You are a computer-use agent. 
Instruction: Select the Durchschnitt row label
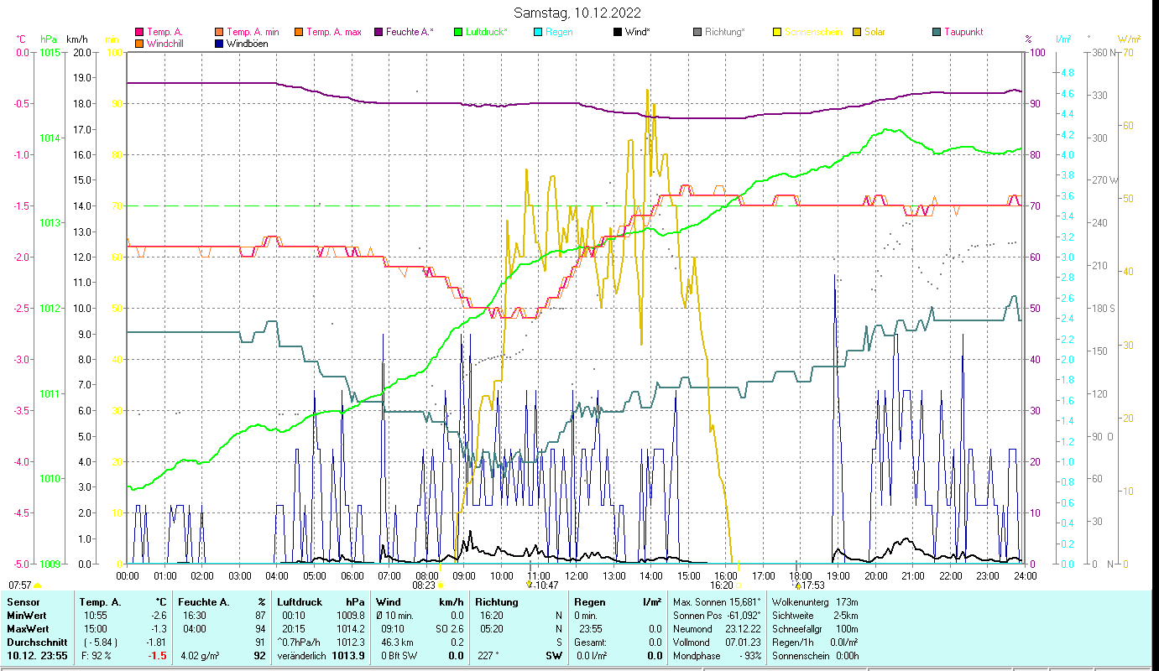pos(35,642)
